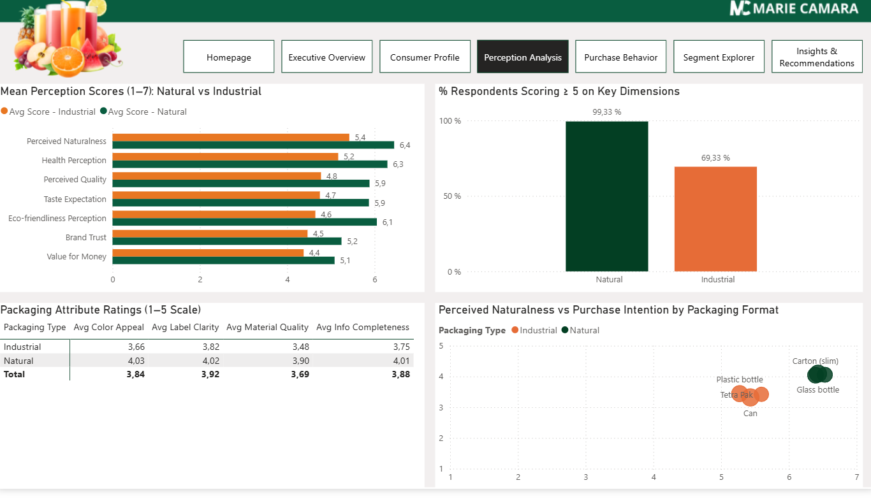The image size is (871, 499).
Task: Click green Perceived Naturalness bar
Action: [x=253, y=145]
